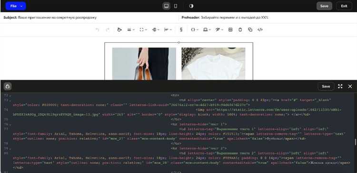Open the File menu
Screen dimensions: 357x173
[x=16, y=6]
